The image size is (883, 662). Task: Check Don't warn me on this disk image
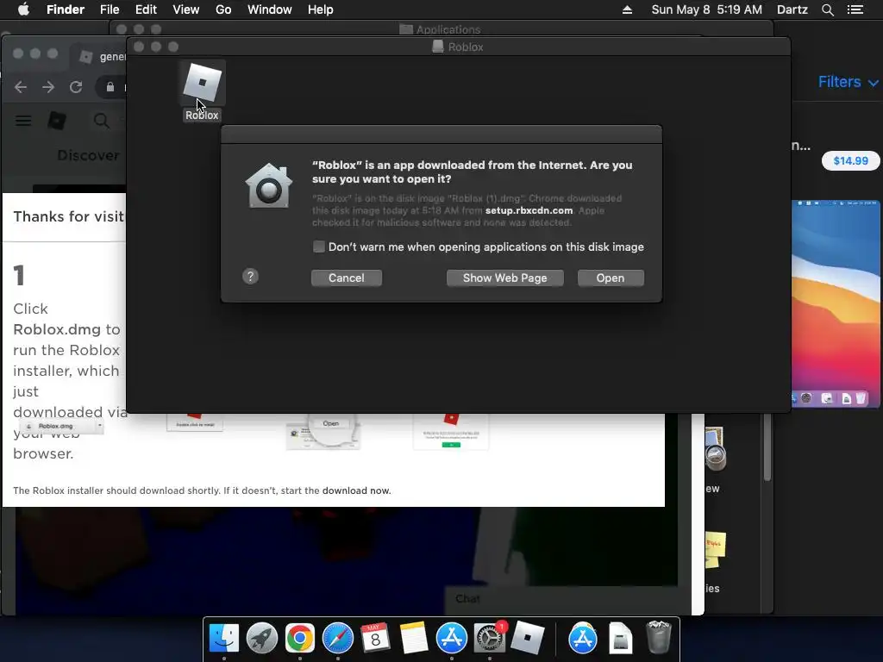coord(319,247)
